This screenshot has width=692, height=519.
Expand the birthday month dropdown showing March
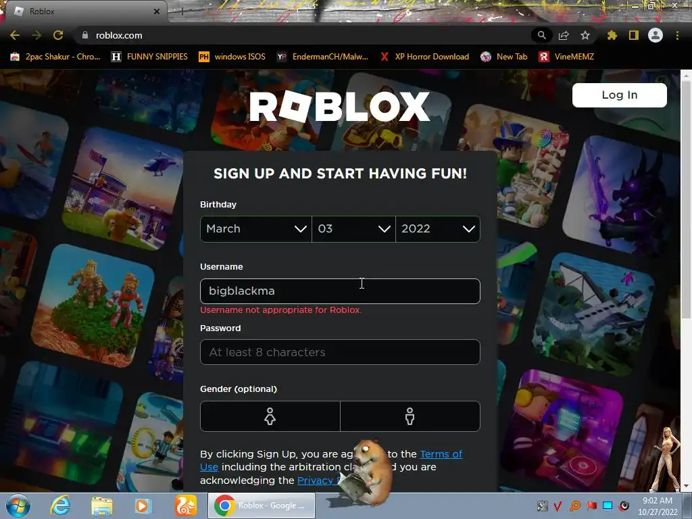(256, 228)
